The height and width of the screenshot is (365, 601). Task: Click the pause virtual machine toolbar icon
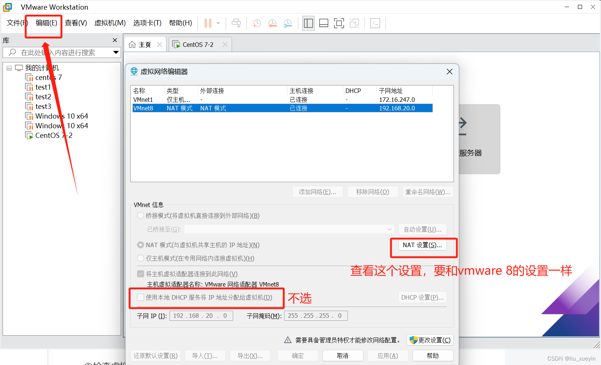pyautogui.click(x=208, y=23)
